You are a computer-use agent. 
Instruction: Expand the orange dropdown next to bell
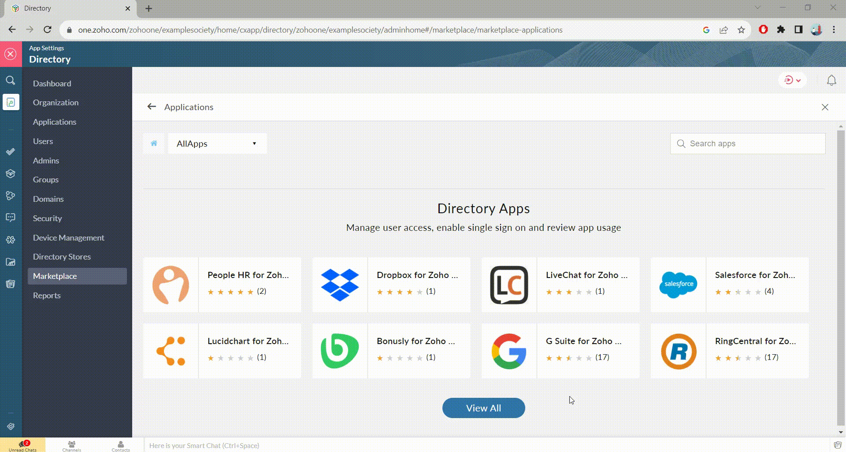(x=793, y=81)
